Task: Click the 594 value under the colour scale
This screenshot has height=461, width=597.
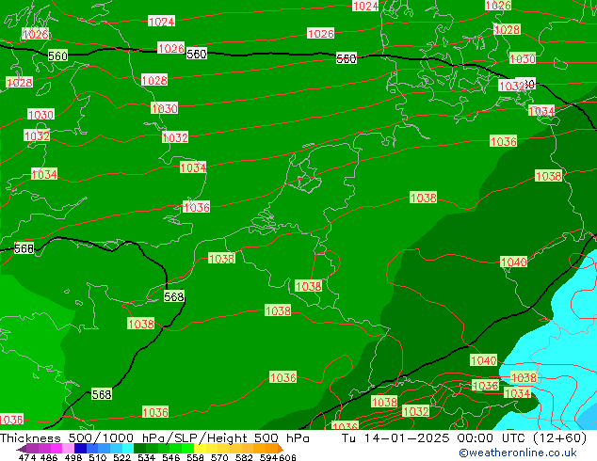Action: tap(268, 457)
